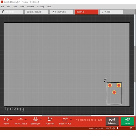Start Autoroute tool
The height and width of the screenshot is (130, 136).
click(x=50, y=121)
